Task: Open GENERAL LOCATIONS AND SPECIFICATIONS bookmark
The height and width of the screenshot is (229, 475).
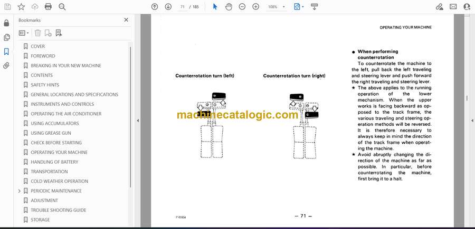Action: click(74, 95)
